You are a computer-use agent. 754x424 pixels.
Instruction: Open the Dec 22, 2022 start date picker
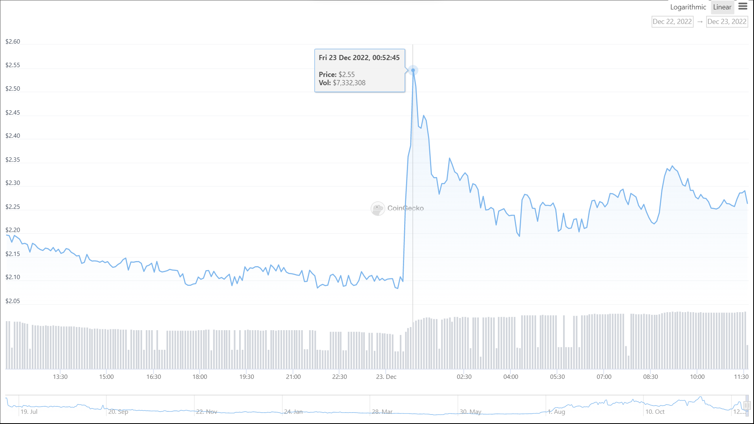click(672, 22)
